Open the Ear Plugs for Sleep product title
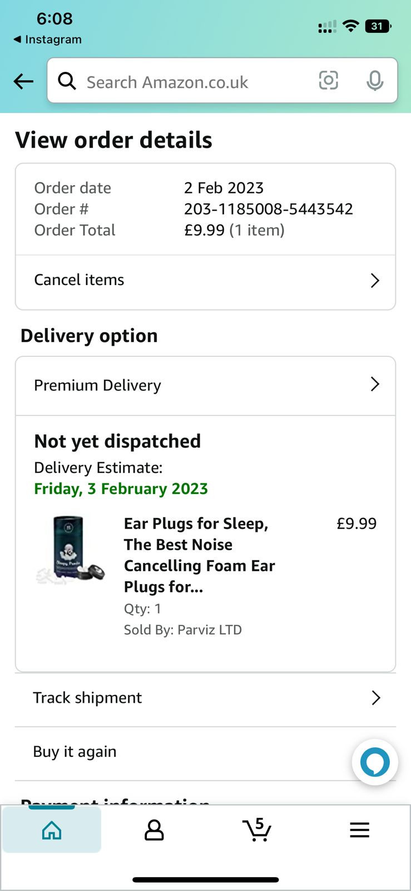This screenshot has height=891, width=411. point(199,555)
